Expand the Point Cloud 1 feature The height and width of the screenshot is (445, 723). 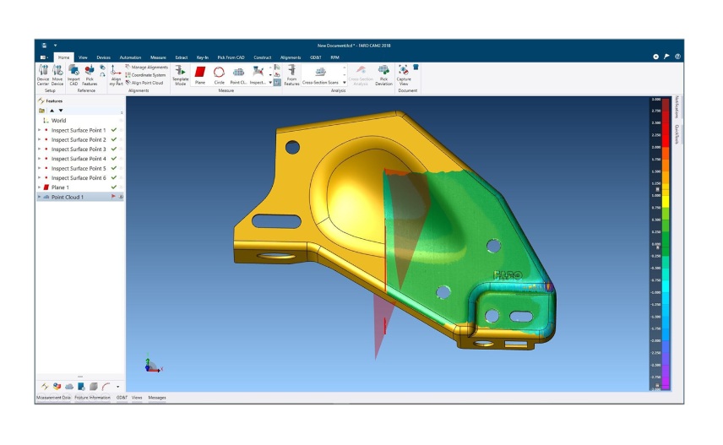(x=39, y=197)
